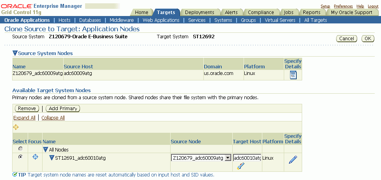Open the Systems subtab
The width and height of the screenshot is (381, 180).
tap(223, 20)
